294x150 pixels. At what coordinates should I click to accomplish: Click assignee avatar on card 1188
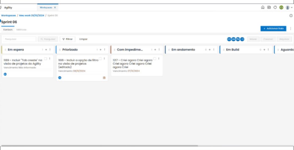point(60,78)
